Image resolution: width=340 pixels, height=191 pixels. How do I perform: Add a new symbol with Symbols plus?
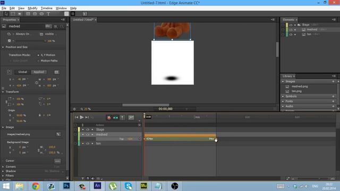(x=333, y=97)
